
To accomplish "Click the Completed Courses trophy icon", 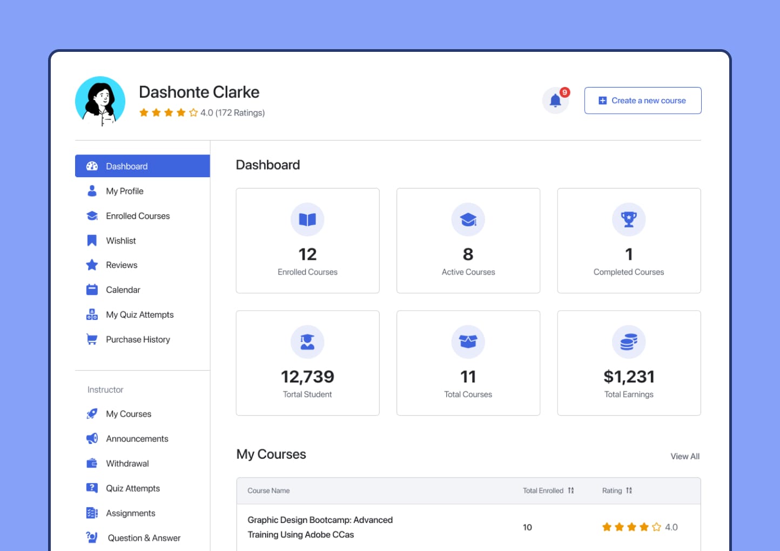I will [629, 219].
